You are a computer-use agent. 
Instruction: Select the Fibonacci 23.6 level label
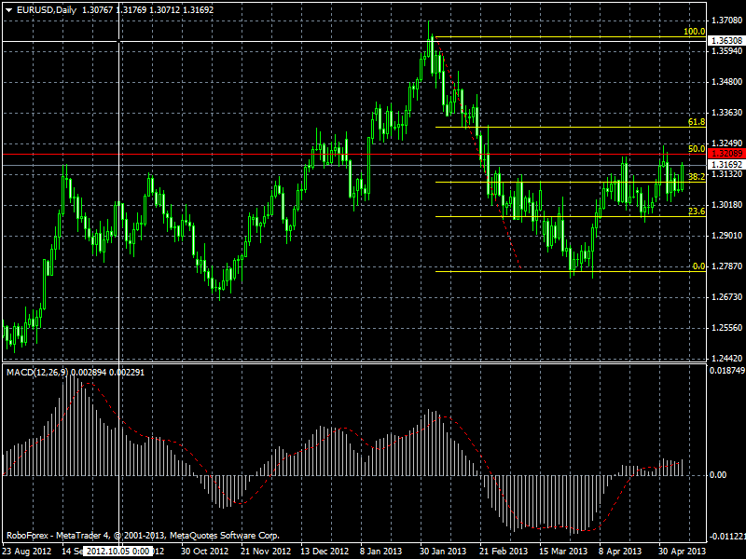tap(697, 211)
